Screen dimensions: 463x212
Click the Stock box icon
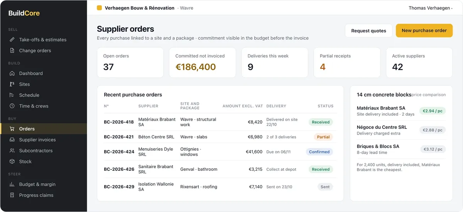[x=12, y=162]
